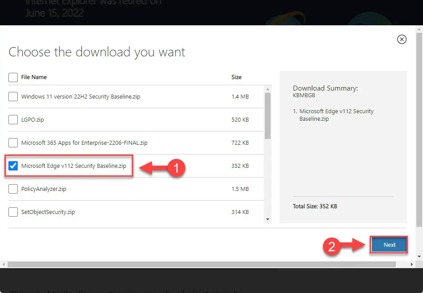Viewport: 423px width, 293px height.
Task: Click the horizontal scrollbar thumb
Action: point(202,265)
